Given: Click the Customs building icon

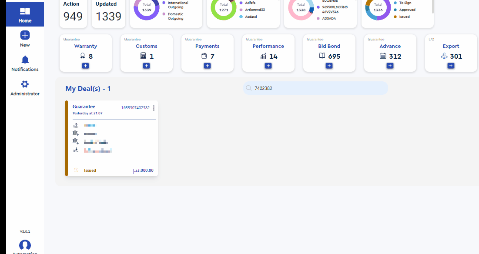Looking at the screenshot, I should [x=143, y=56].
